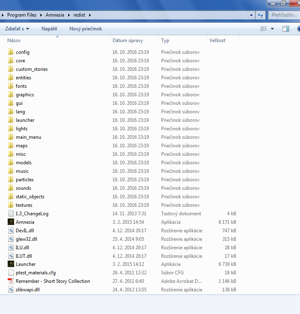300x314 pixels.
Task: Click the Remember - Short Story Collection PDF
Action: pos(52,281)
